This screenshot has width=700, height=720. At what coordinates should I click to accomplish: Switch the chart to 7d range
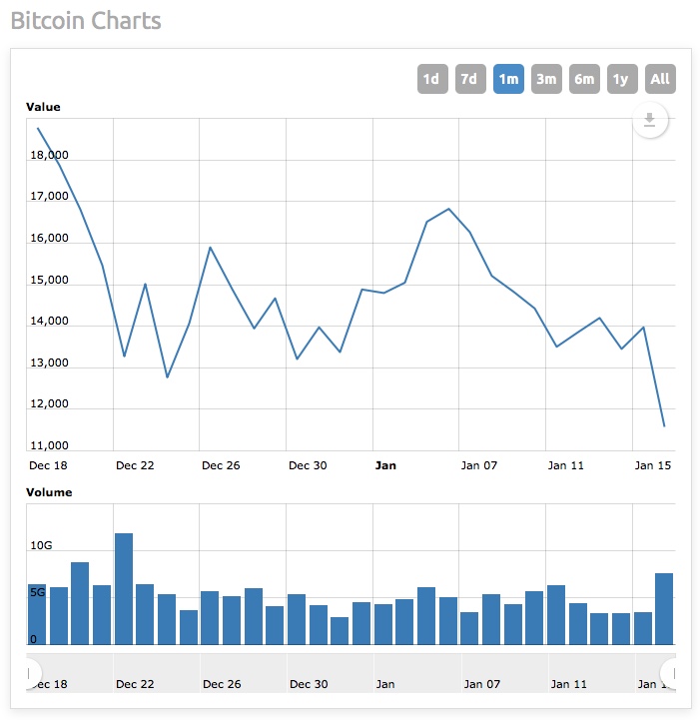pos(469,79)
